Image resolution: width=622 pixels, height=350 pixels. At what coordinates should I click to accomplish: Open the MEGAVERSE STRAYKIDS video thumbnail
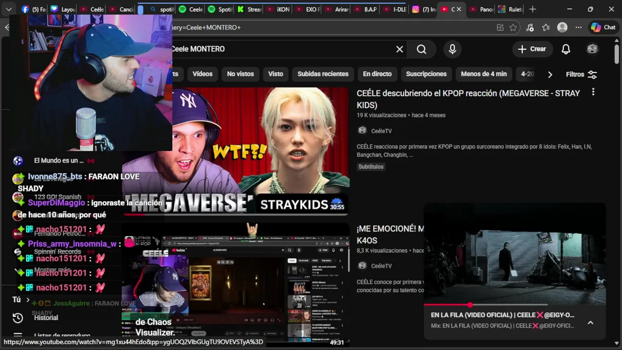(x=236, y=151)
